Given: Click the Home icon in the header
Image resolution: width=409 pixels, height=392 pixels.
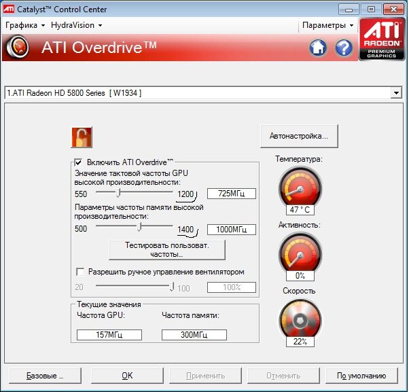Looking at the screenshot, I should pyautogui.click(x=318, y=48).
